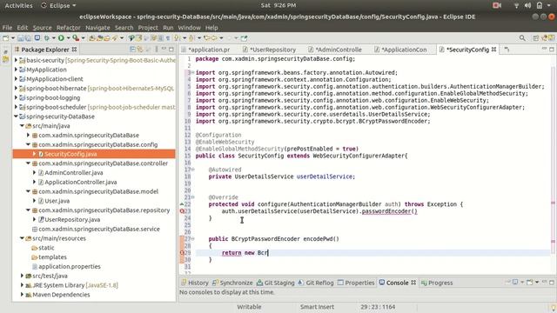This screenshot has height=313, width=557.
Task: Open the volume control in system tray
Action: tap(528, 5)
